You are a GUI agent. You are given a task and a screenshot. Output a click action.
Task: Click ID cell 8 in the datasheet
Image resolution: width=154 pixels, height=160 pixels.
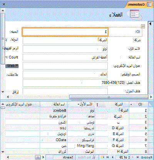139,152
